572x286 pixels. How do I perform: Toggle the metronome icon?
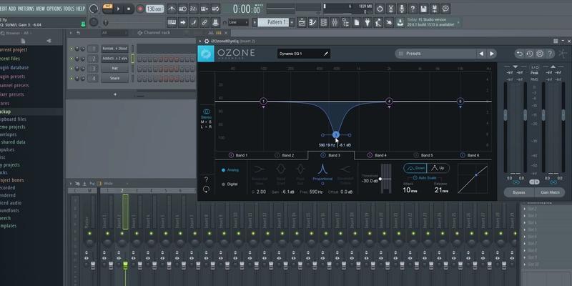click(172, 9)
